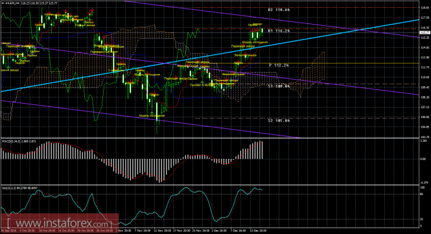Select the MACD indicator label

tap(18, 141)
